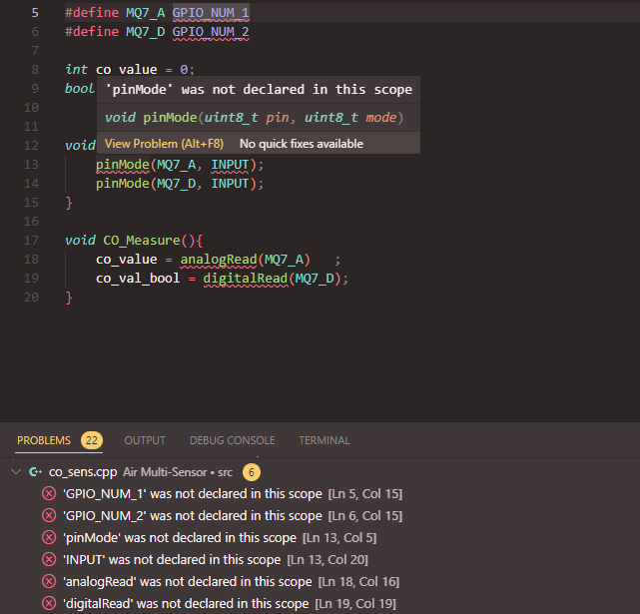
Task: Click [Ln 5, Col 15] location label
Action: [x=365, y=494]
